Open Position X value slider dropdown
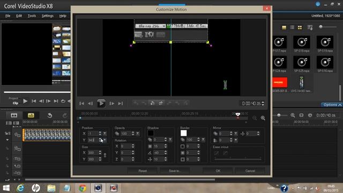The width and height of the screenshot is (343, 193). point(105,133)
